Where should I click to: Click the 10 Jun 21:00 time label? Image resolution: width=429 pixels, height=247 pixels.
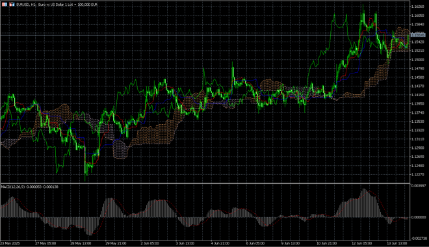(x=327, y=243)
